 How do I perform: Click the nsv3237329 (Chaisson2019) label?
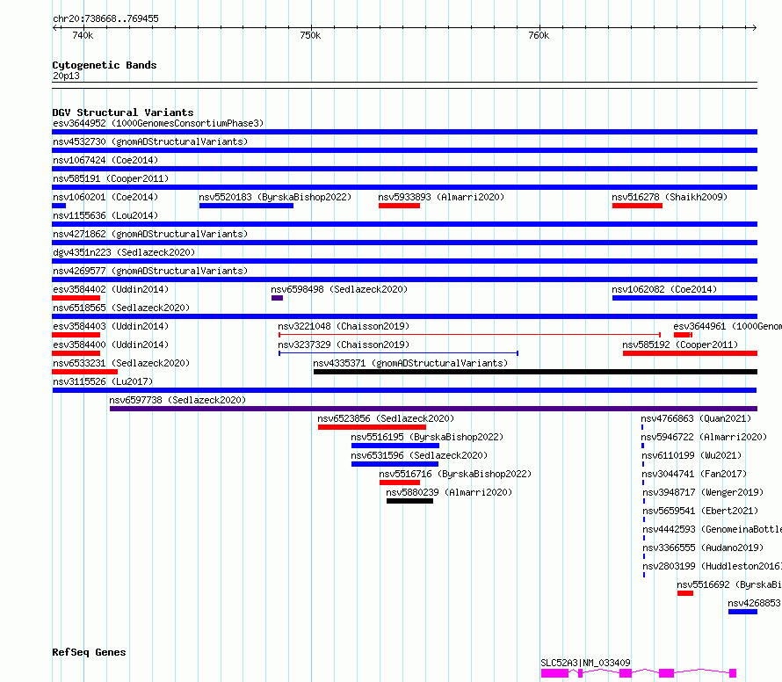pyautogui.click(x=344, y=345)
